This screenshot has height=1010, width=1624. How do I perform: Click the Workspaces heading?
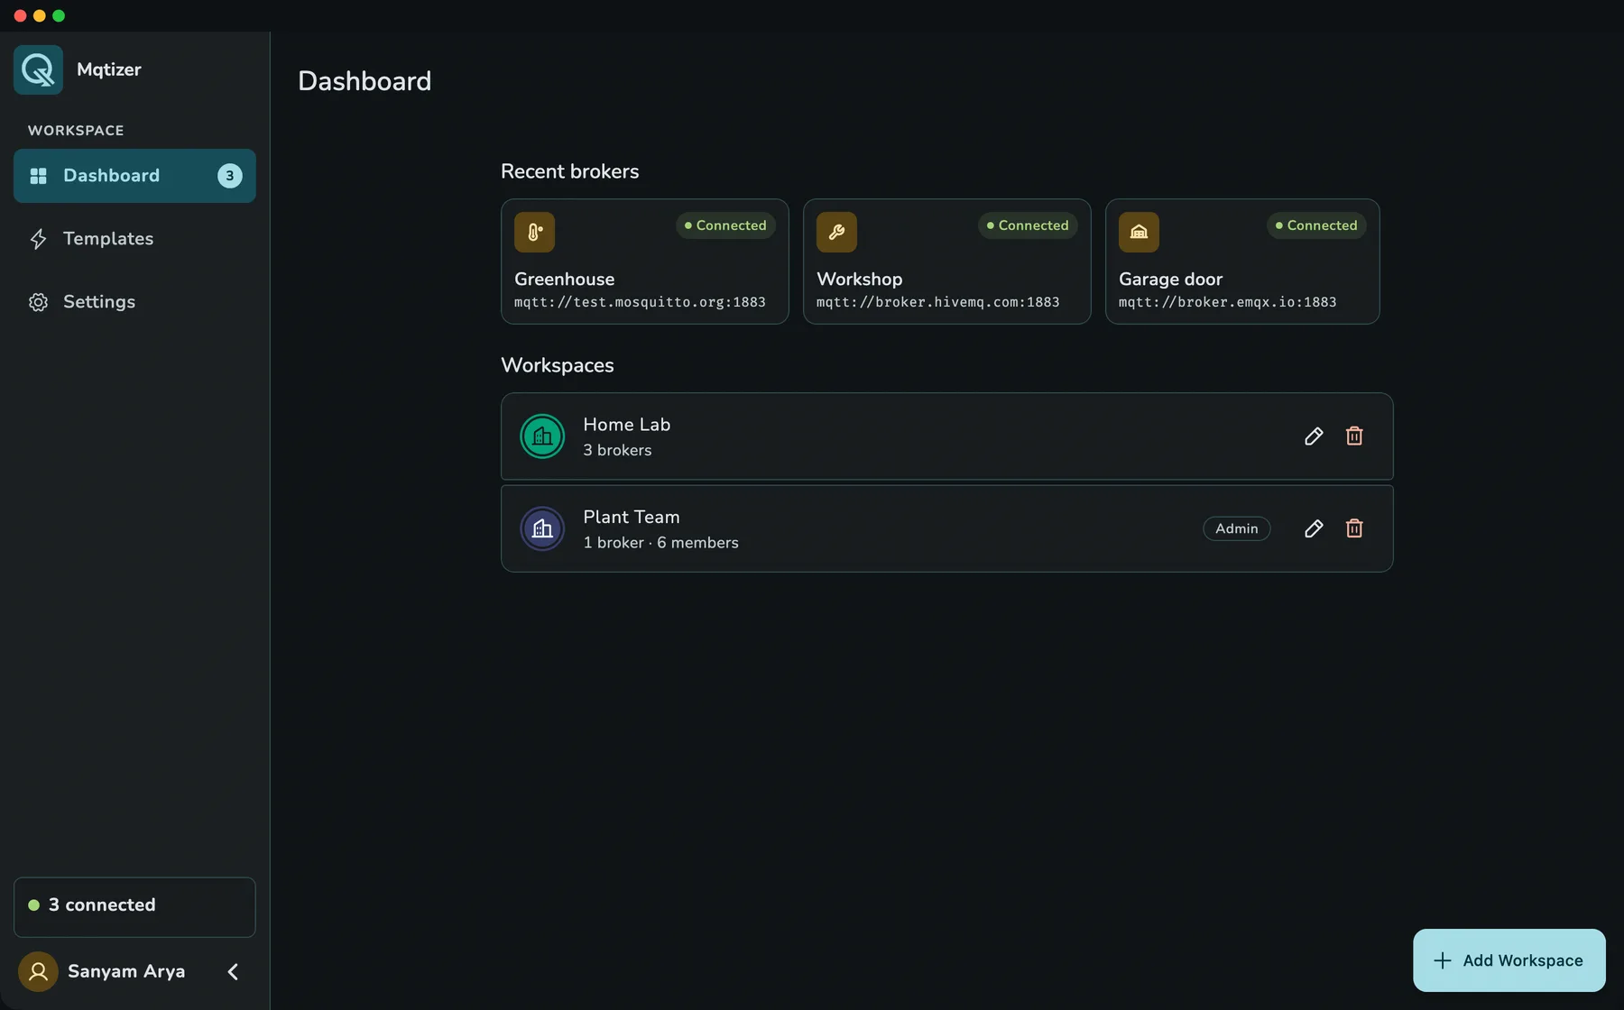tap(557, 365)
